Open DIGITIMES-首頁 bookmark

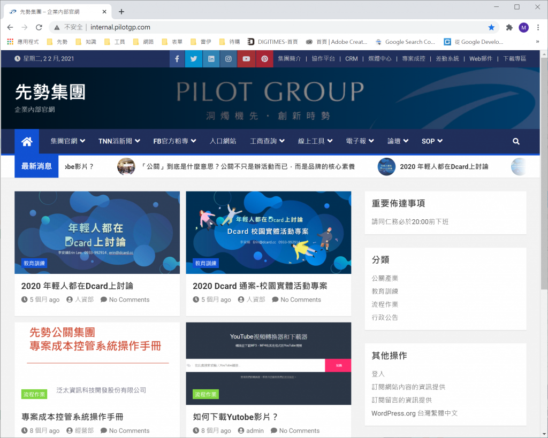(272, 42)
